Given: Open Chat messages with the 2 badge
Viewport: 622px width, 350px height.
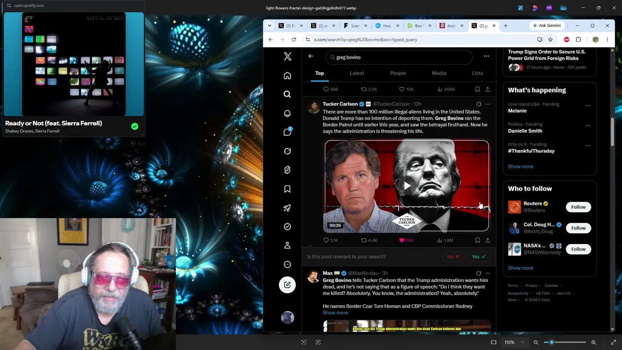Looking at the screenshot, I should pyautogui.click(x=287, y=132).
